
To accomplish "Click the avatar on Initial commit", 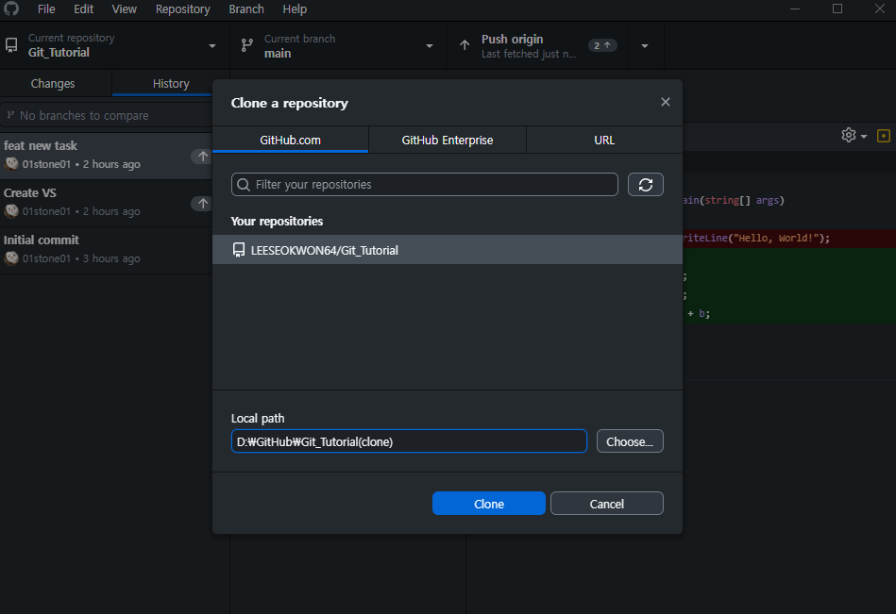I will pyautogui.click(x=11, y=258).
